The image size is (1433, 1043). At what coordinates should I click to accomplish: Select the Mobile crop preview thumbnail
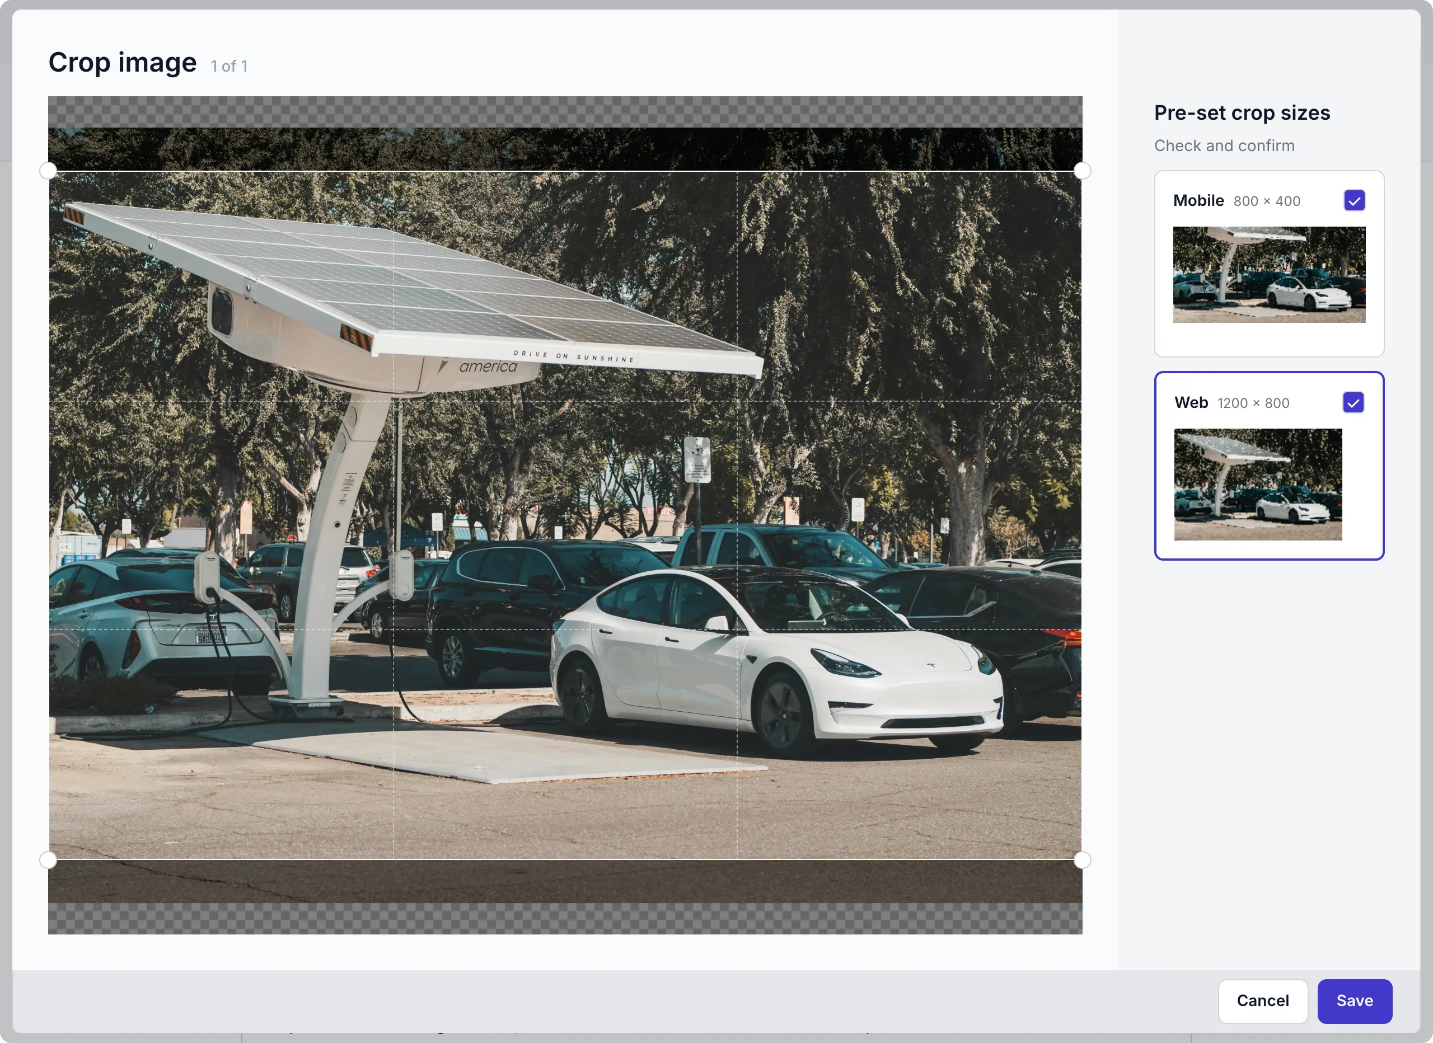[1269, 274]
